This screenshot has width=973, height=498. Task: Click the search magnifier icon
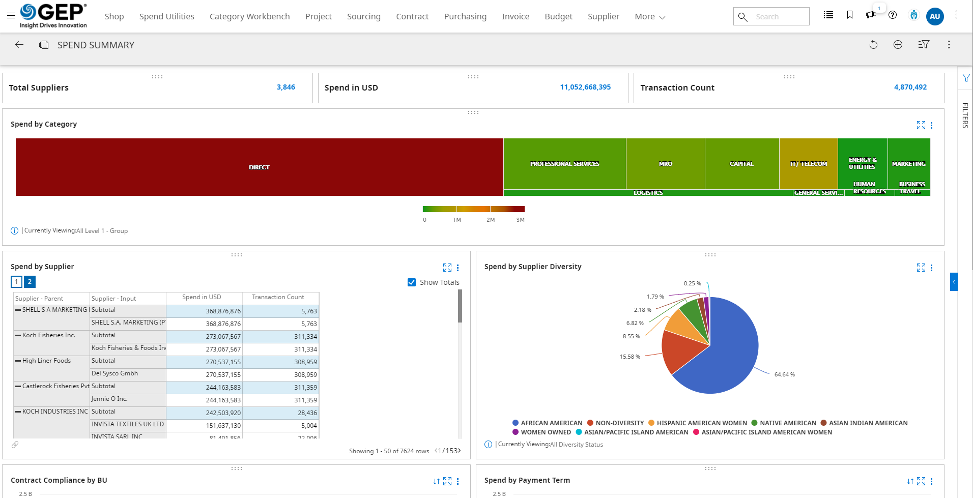click(742, 16)
